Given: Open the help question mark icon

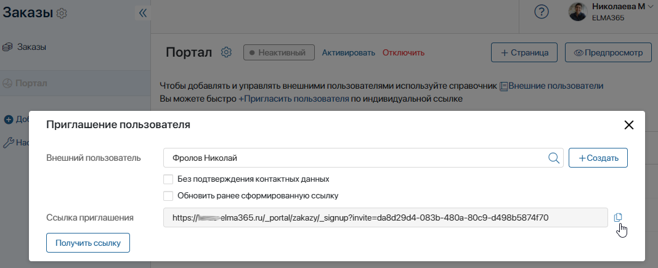Looking at the screenshot, I should [x=542, y=12].
